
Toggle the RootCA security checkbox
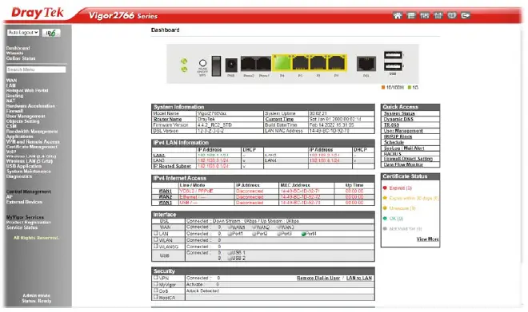pyautogui.click(x=156, y=297)
